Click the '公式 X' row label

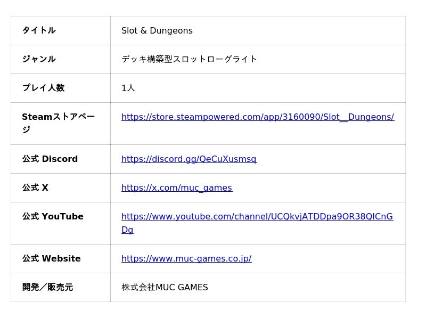35,188
